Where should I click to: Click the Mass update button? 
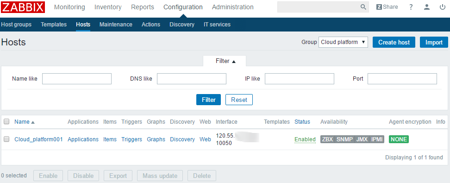160,176
